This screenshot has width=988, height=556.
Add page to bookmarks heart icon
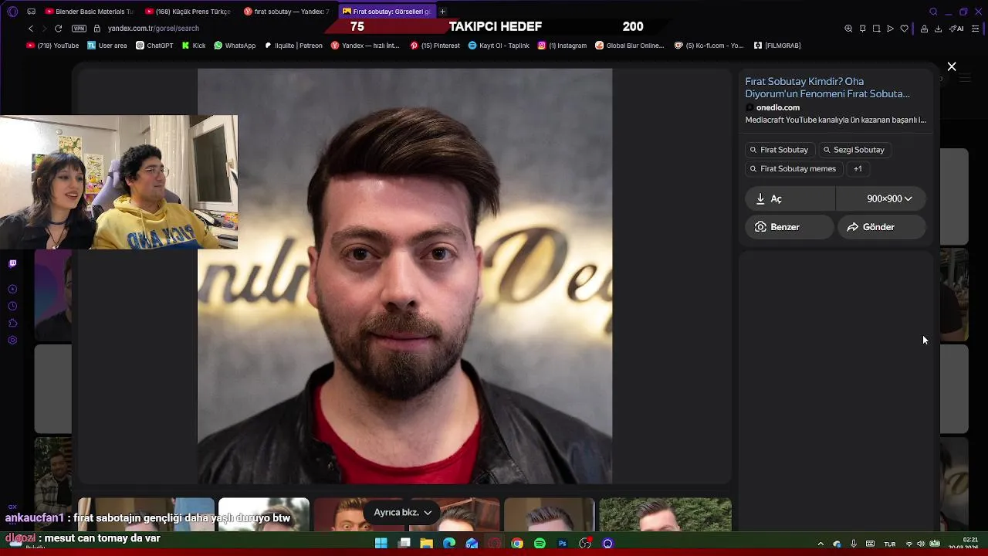(x=904, y=29)
